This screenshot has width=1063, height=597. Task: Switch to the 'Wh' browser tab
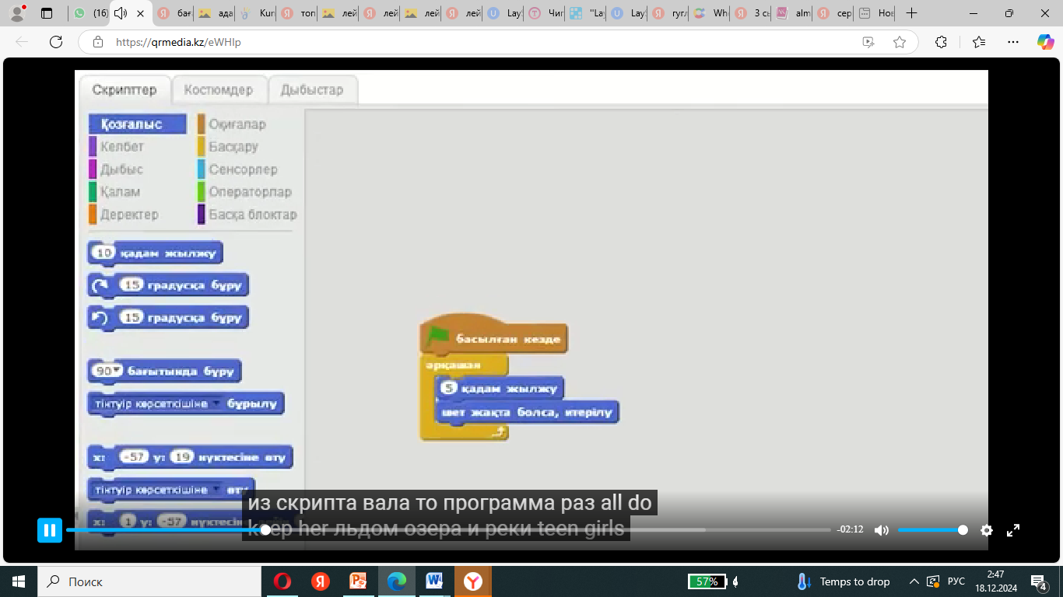coord(709,13)
